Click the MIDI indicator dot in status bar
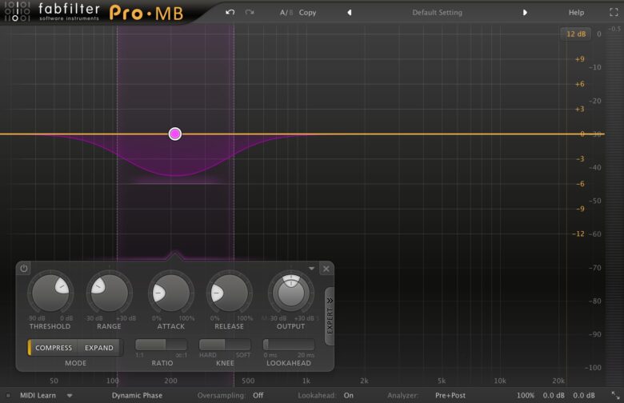This screenshot has height=403, width=624. point(8,396)
